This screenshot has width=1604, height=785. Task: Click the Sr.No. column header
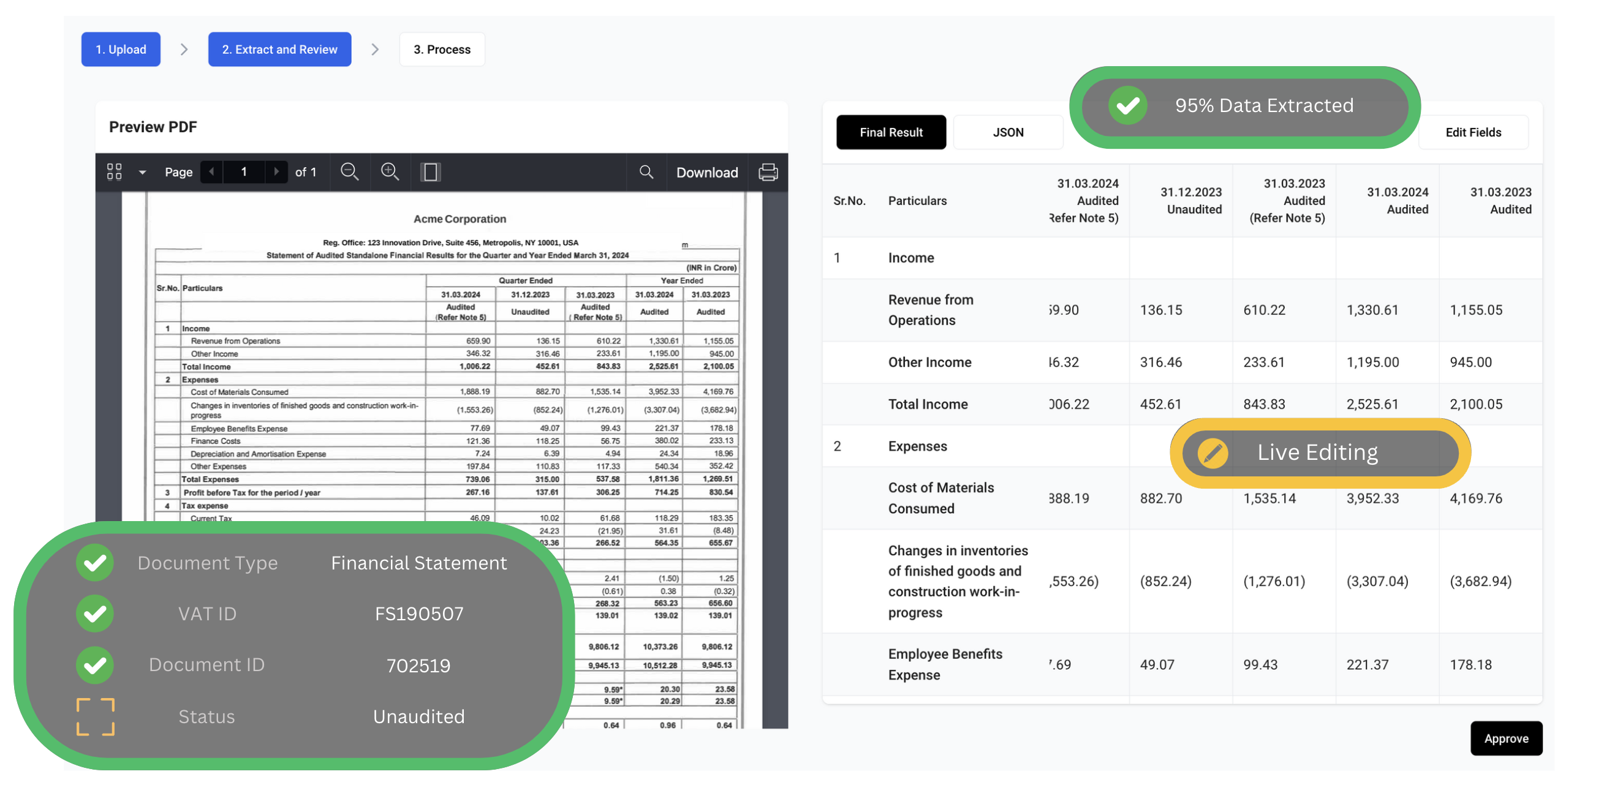pyautogui.click(x=849, y=200)
